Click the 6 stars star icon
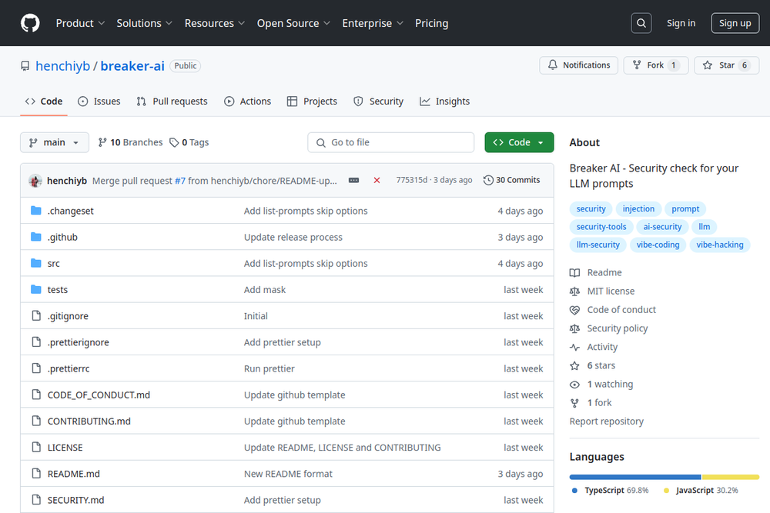The image size is (770, 513). click(x=574, y=366)
